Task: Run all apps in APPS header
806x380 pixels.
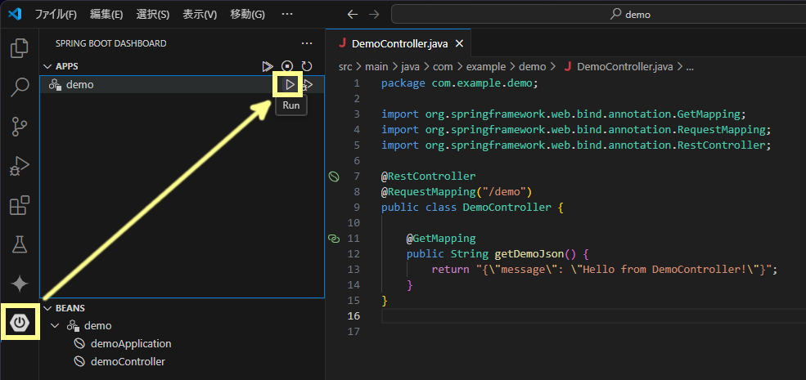Action: pos(268,66)
